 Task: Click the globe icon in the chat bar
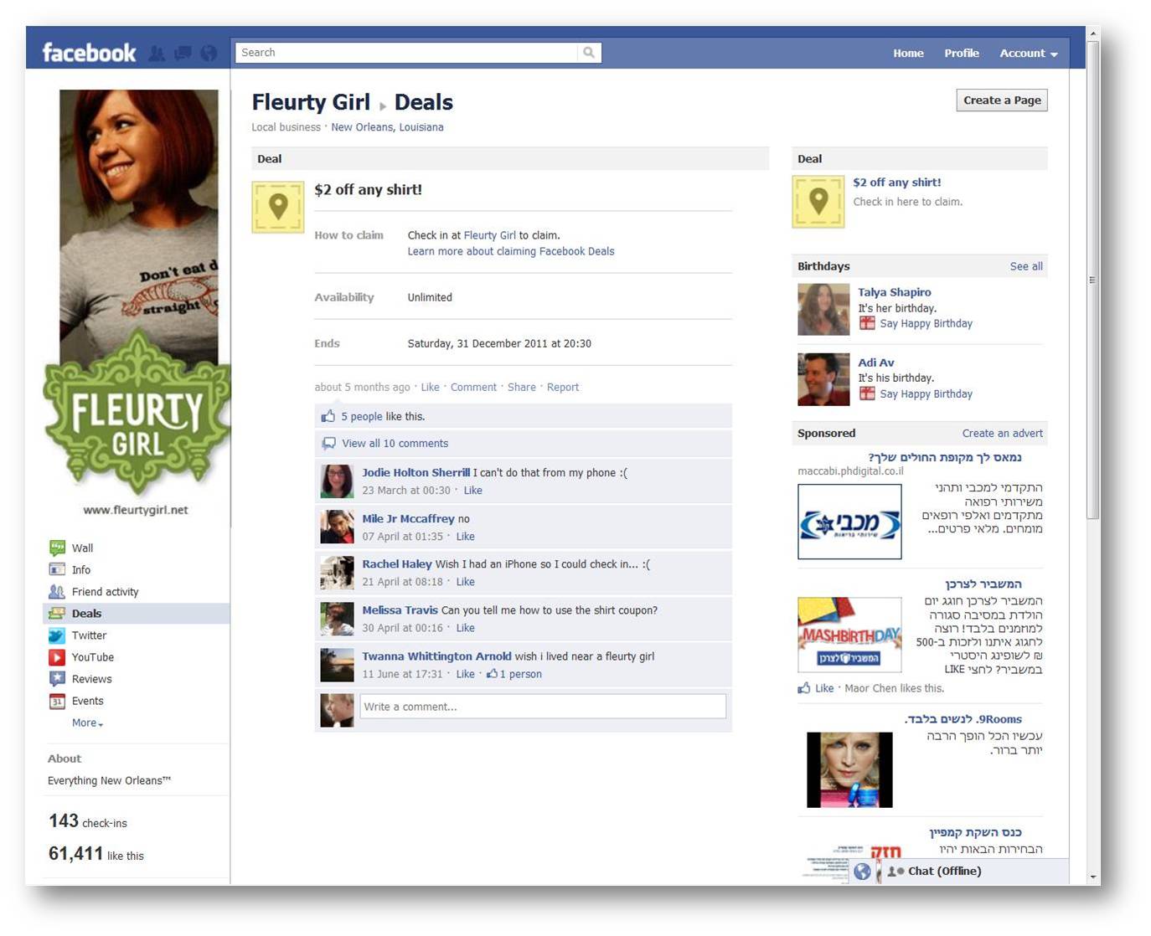pos(862,872)
